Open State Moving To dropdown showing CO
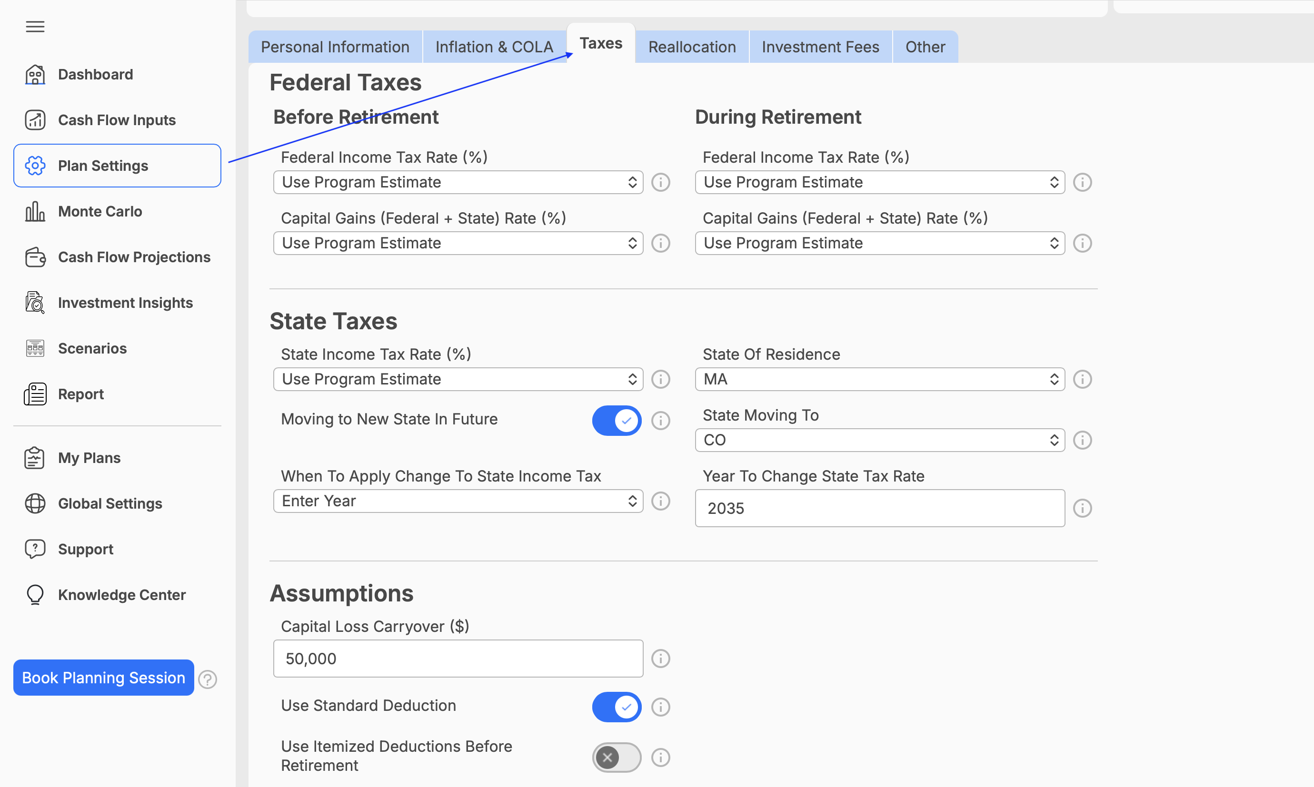 coord(880,440)
